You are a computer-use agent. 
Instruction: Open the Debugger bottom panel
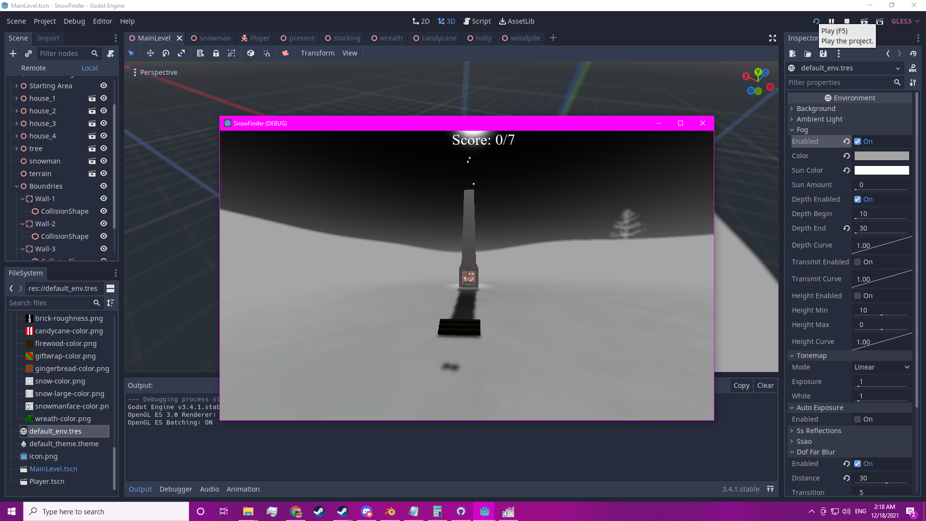pyautogui.click(x=176, y=489)
